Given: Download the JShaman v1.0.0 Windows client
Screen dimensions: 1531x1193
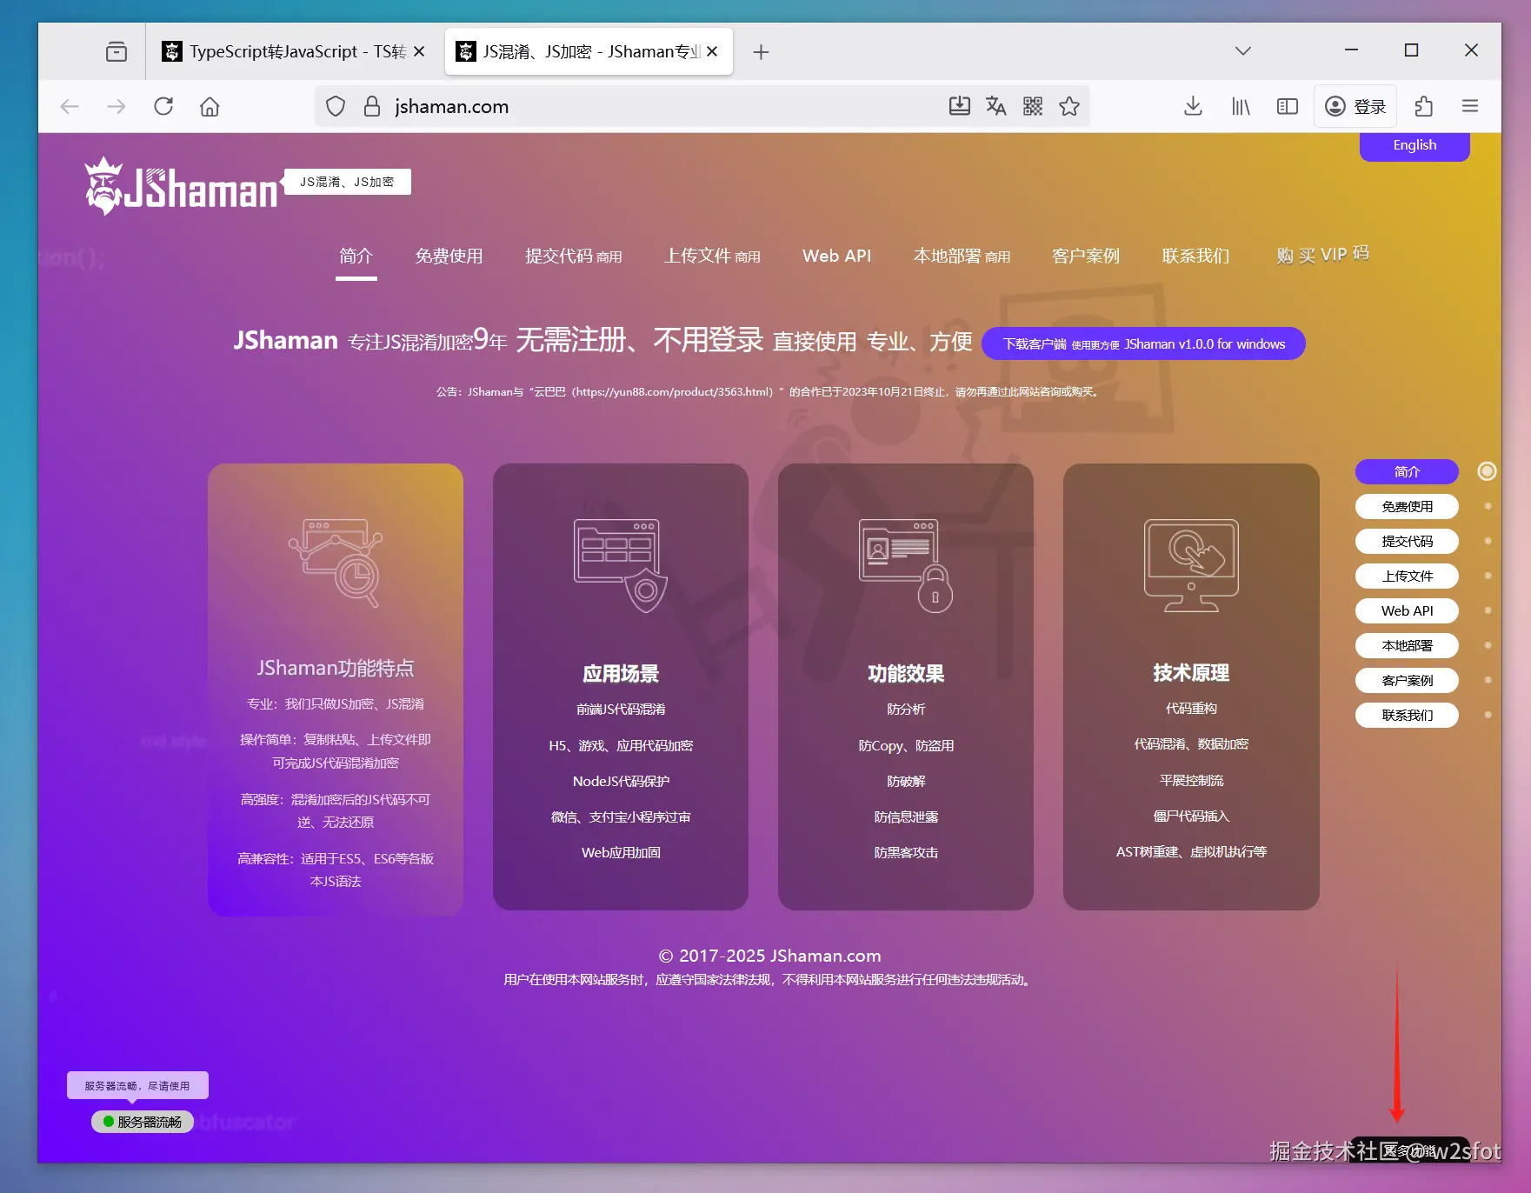Looking at the screenshot, I should point(1143,343).
